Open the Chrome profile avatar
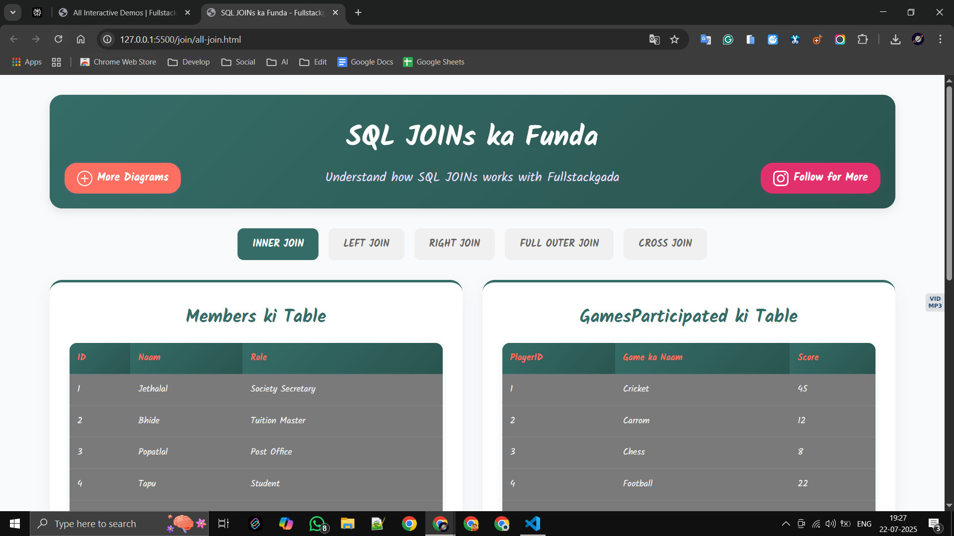The width and height of the screenshot is (954, 536). coord(918,39)
